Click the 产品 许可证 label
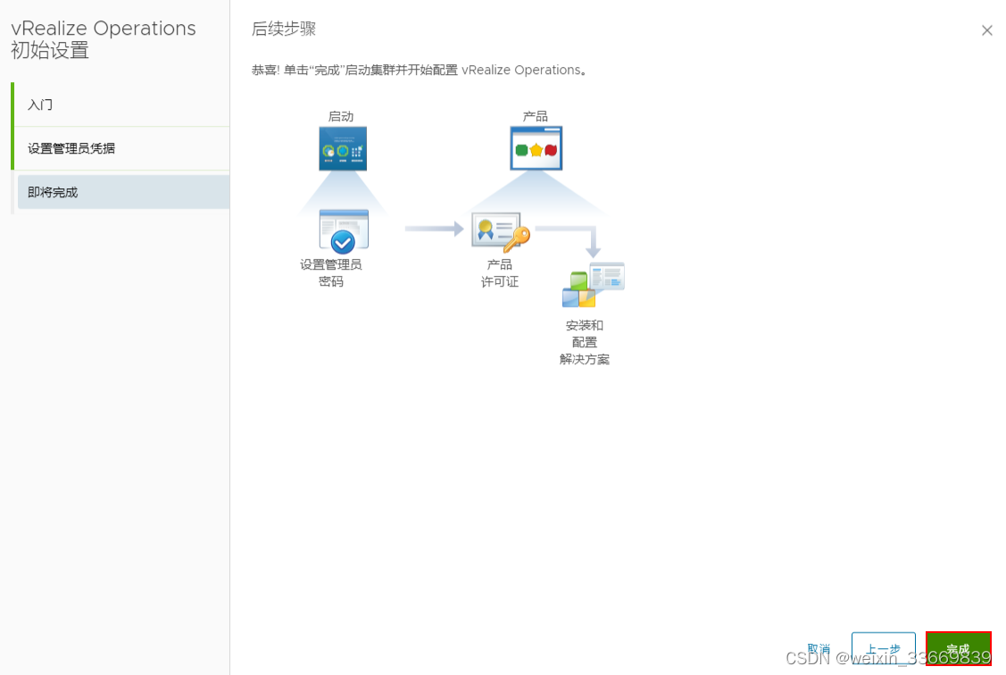 click(x=500, y=272)
